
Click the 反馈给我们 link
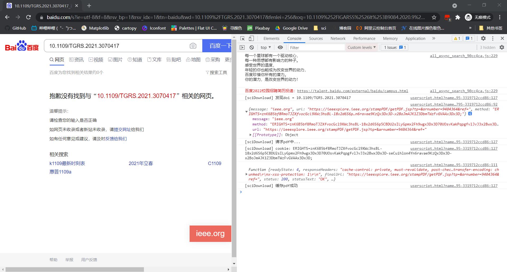116,139
